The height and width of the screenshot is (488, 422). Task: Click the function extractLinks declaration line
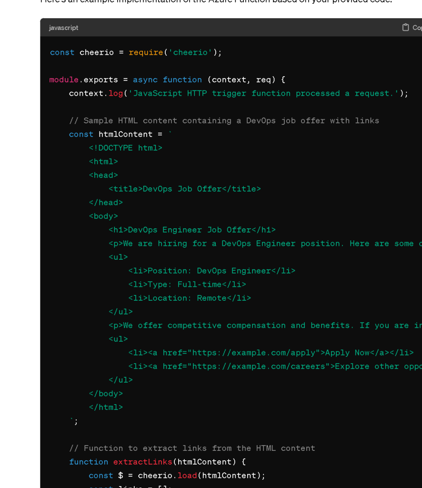click(157, 462)
